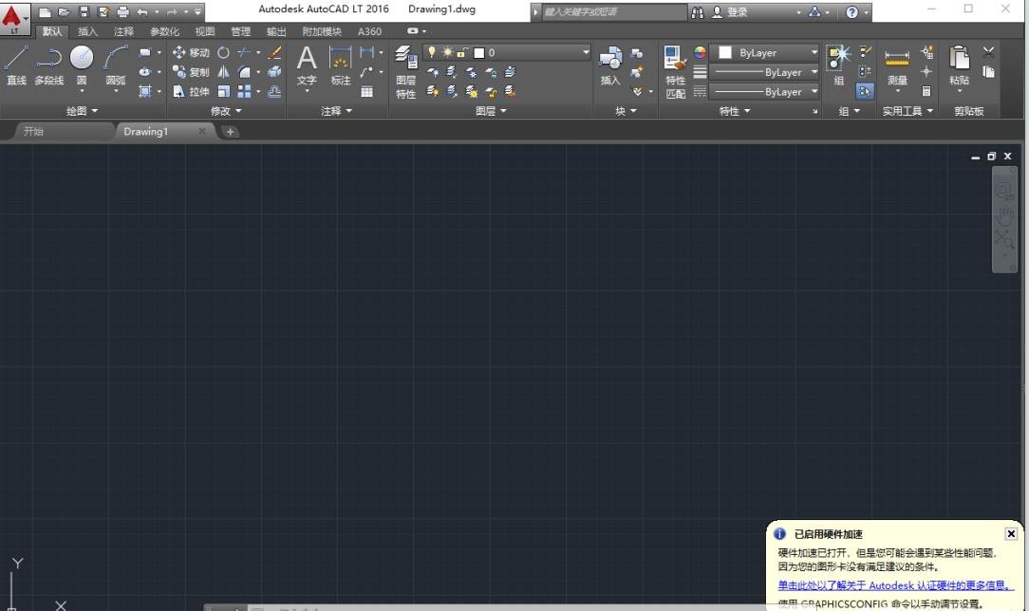Image resolution: width=1029 pixels, height=611 pixels.
Task: Switch to the Output (输出) ribbon tab
Action: point(275,31)
